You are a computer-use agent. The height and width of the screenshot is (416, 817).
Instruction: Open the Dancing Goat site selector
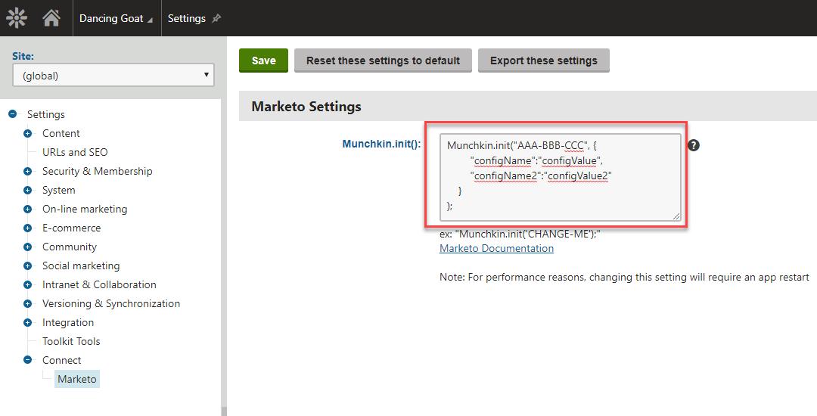pos(116,18)
